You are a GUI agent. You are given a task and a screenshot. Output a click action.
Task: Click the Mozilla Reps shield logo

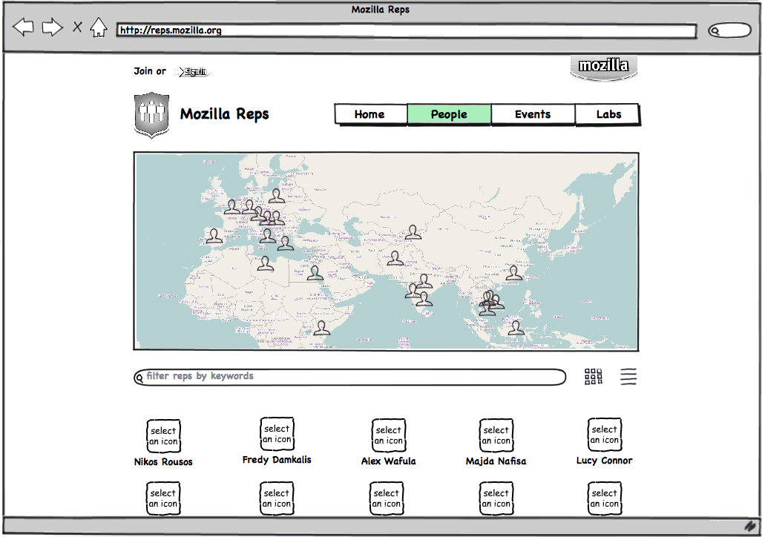pos(151,115)
